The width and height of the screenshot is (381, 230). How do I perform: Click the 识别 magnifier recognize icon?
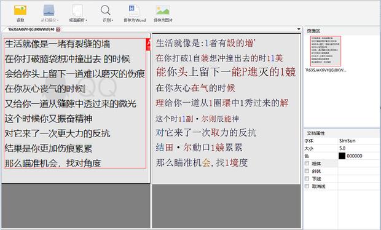coord(106,10)
